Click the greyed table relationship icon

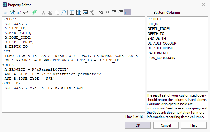tap(92, 12)
